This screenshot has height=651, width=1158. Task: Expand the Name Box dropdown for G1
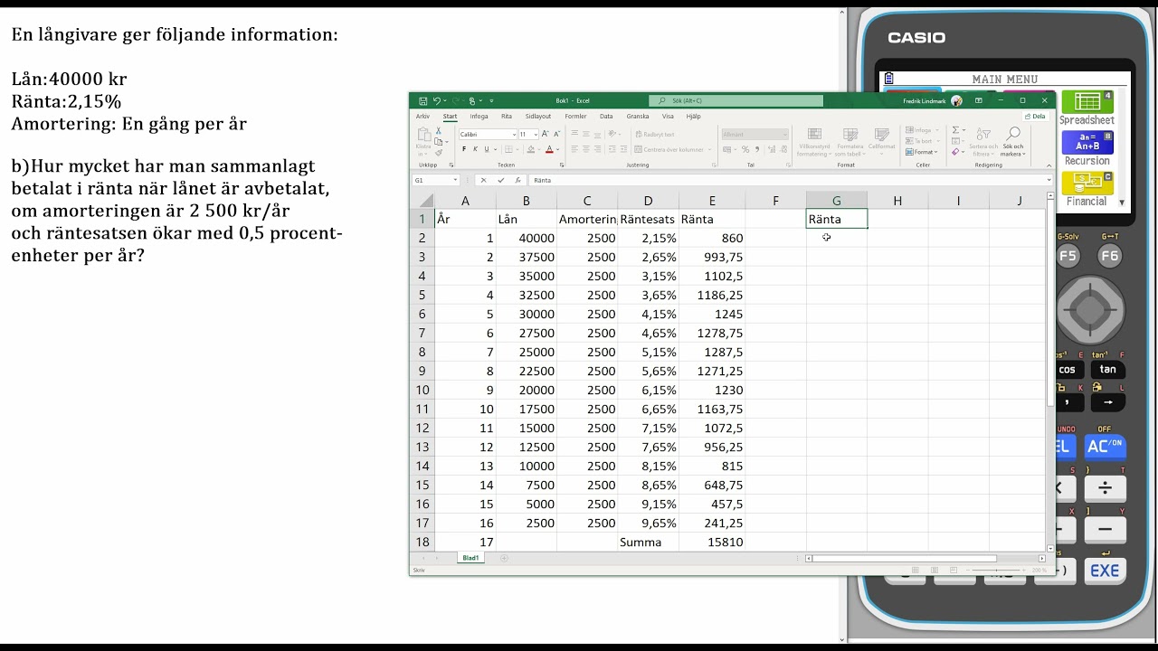(456, 180)
